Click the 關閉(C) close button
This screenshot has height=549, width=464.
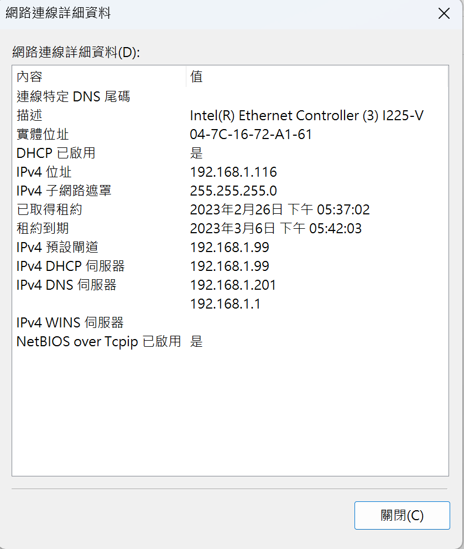[402, 515]
